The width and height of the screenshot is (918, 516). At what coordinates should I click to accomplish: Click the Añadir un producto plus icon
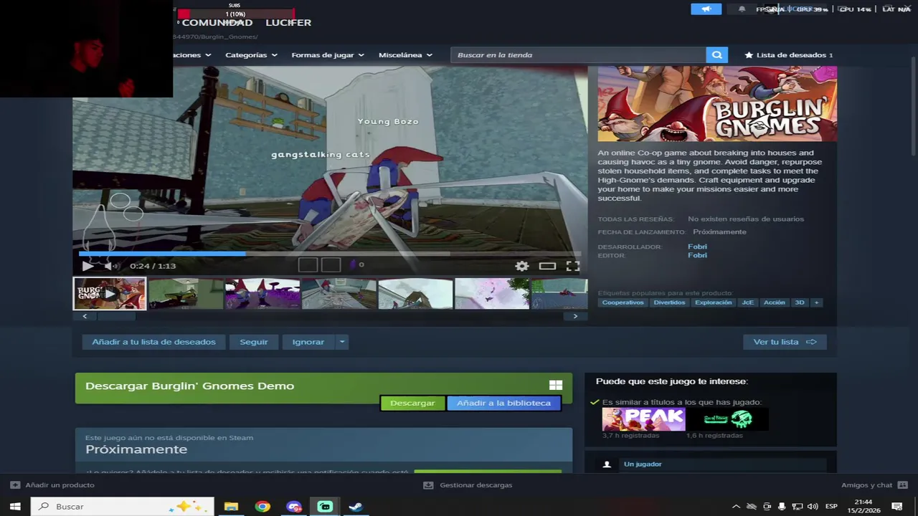15,485
